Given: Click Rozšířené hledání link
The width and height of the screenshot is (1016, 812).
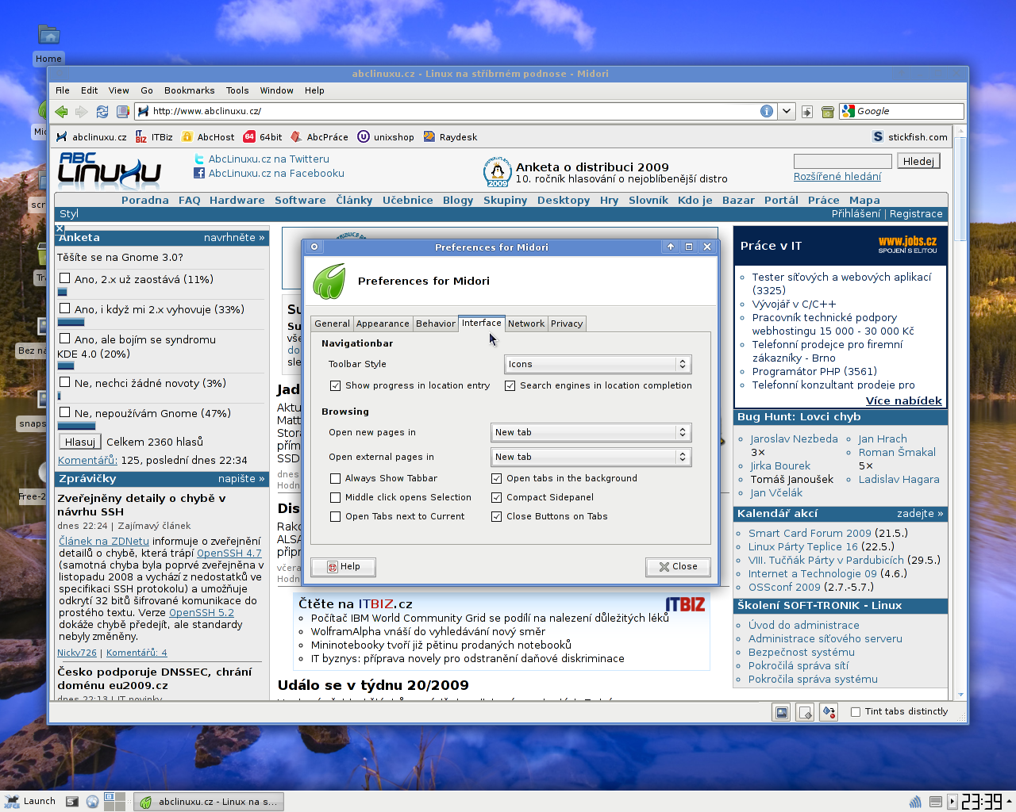Looking at the screenshot, I should (837, 177).
